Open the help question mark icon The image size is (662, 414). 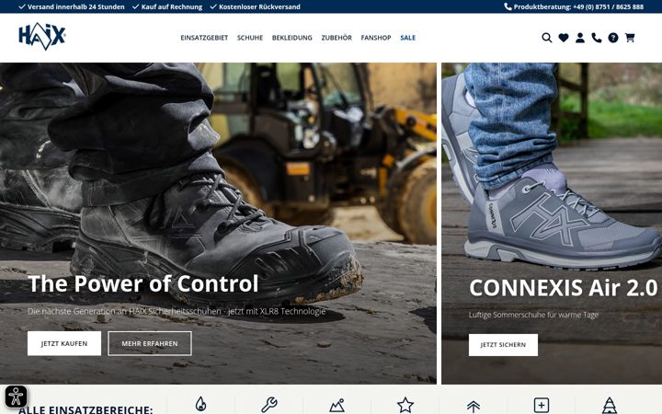click(613, 38)
